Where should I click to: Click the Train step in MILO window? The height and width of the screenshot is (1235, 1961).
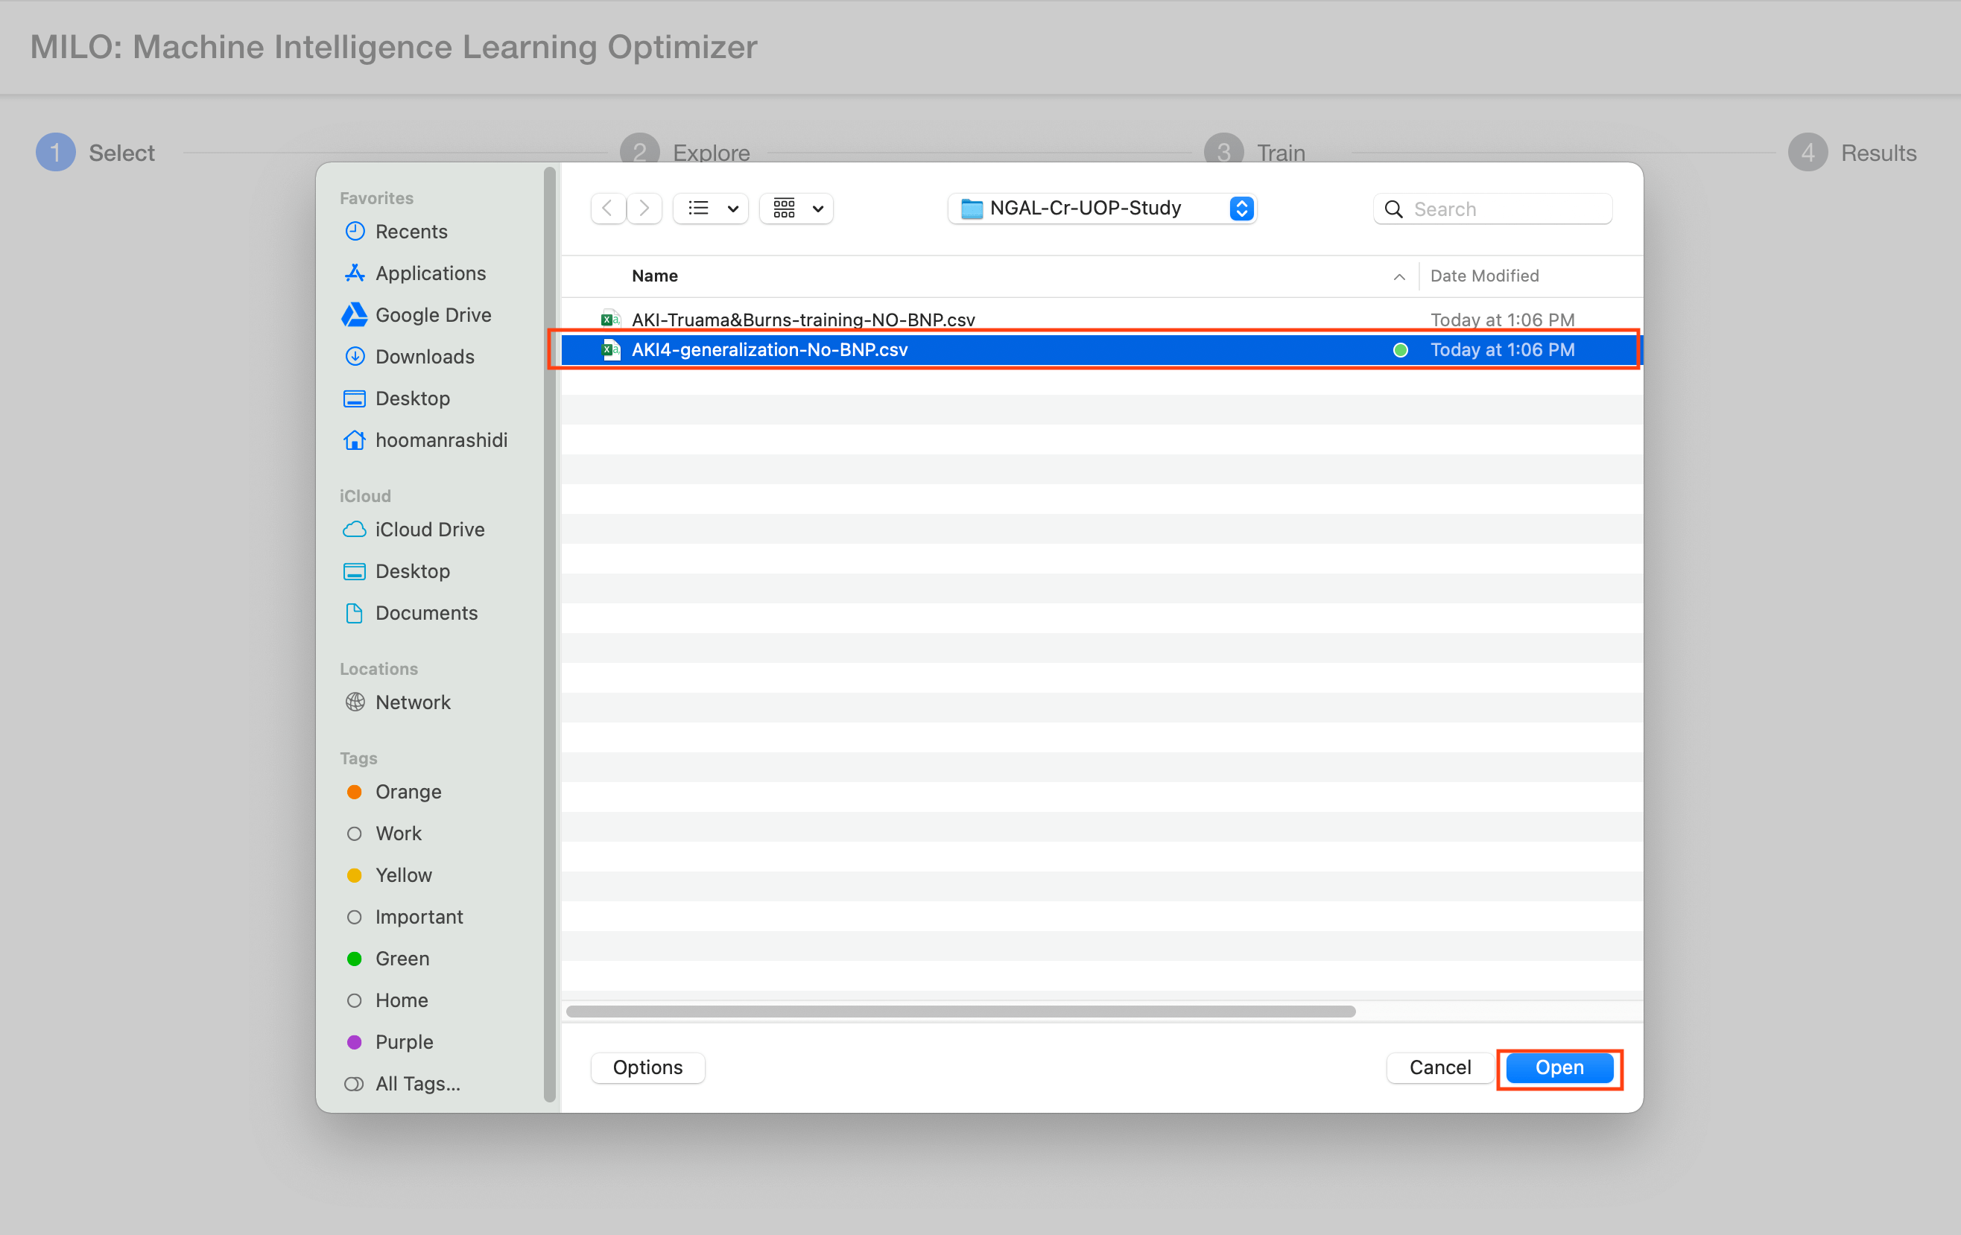[1255, 152]
